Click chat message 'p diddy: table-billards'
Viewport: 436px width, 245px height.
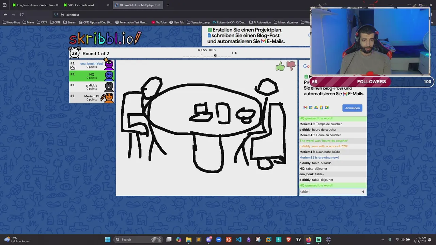tap(315, 163)
